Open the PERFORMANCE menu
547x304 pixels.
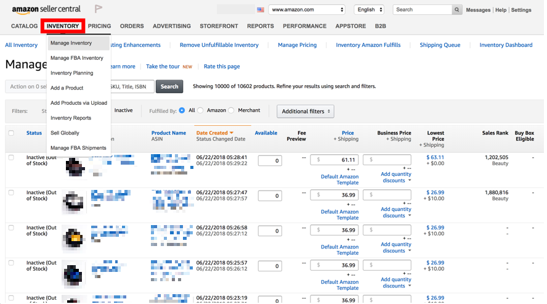click(x=304, y=26)
